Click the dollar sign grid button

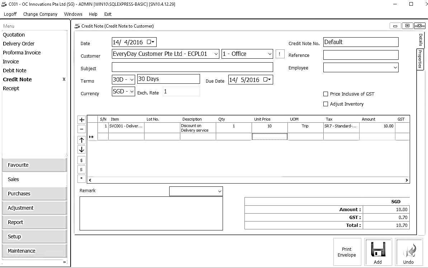tap(81, 160)
